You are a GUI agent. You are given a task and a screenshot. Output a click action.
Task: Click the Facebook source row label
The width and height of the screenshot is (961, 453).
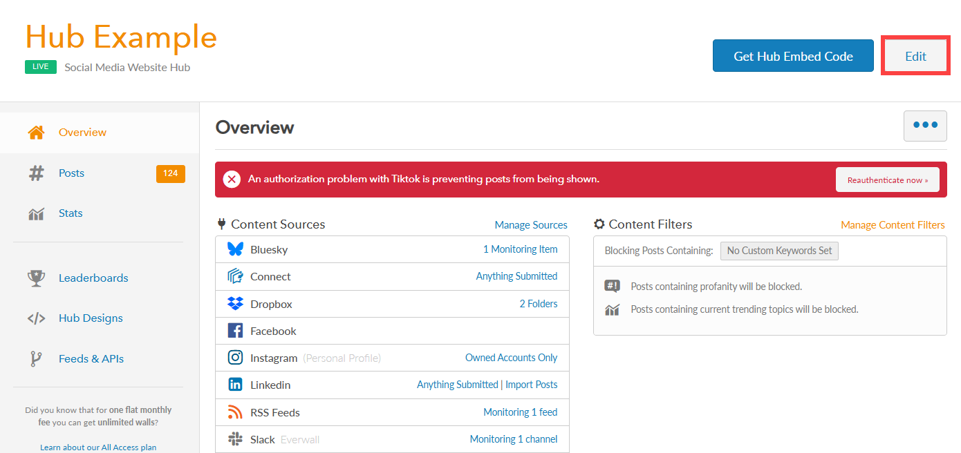(x=273, y=331)
